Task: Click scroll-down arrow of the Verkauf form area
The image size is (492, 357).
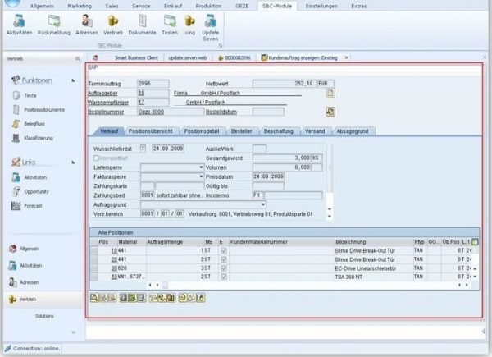Action: pos(330,217)
